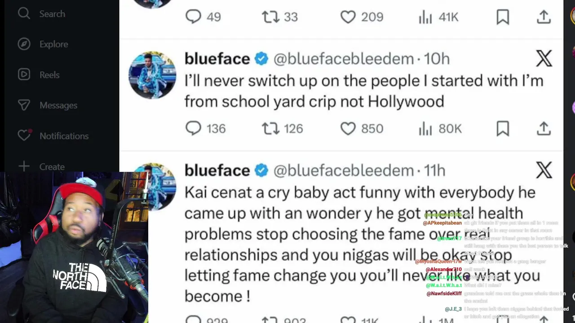Open the @bluefacebleedem handle on 11h tweet
This screenshot has height=323, width=575.
344,170
